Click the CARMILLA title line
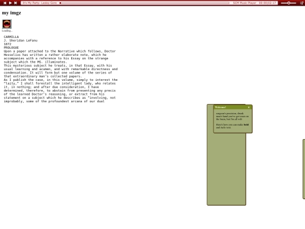Viewport: 305px width, 229px height. tap(11, 37)
